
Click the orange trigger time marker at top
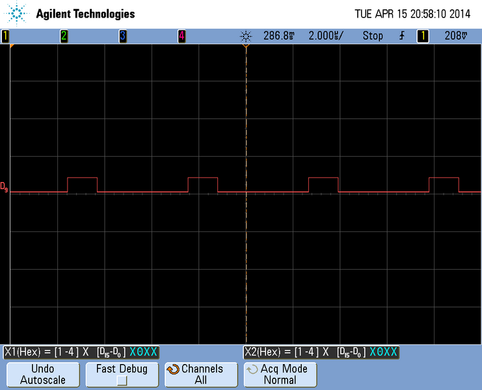246,47
